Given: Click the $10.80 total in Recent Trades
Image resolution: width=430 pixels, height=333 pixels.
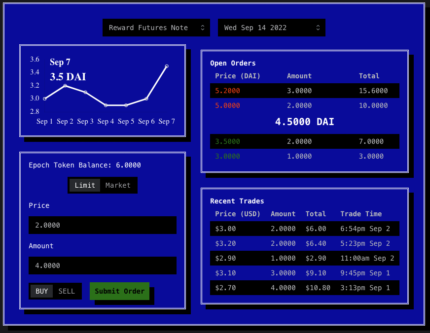Looking at the screenshot, I should (x=318, y=288).
